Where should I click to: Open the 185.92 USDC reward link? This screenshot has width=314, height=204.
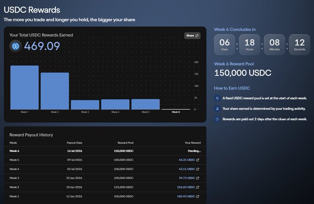click(186, 197)
